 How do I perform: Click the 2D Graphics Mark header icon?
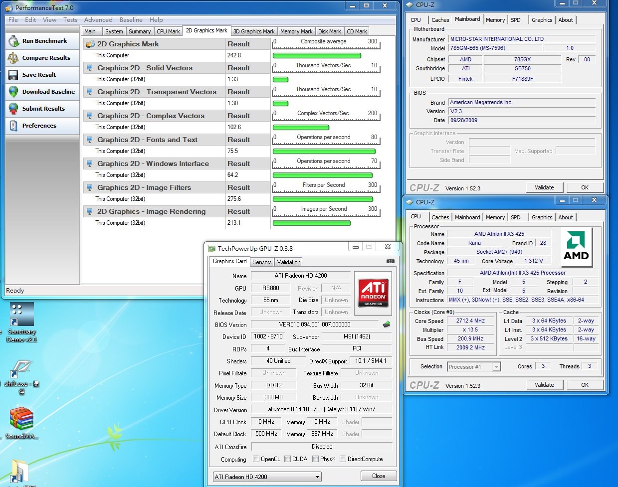(x=90, y=44)
